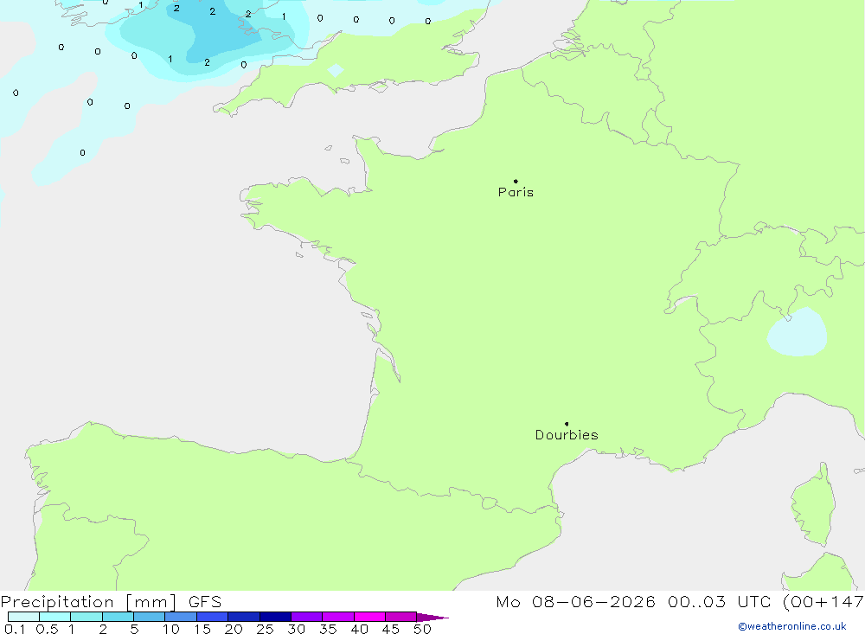Pick the 1–2 mm legend swatch
865x634 pixels.
(x=86, y=617)
